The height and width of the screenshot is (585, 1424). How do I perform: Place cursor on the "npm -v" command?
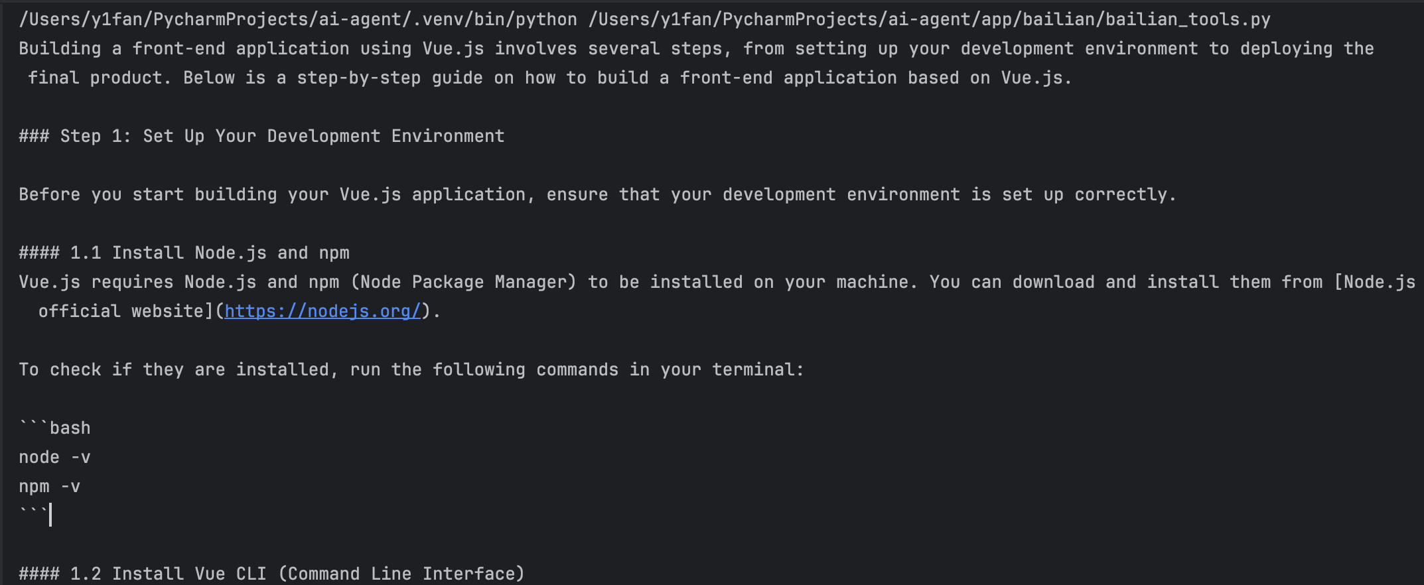click(49, 486)
